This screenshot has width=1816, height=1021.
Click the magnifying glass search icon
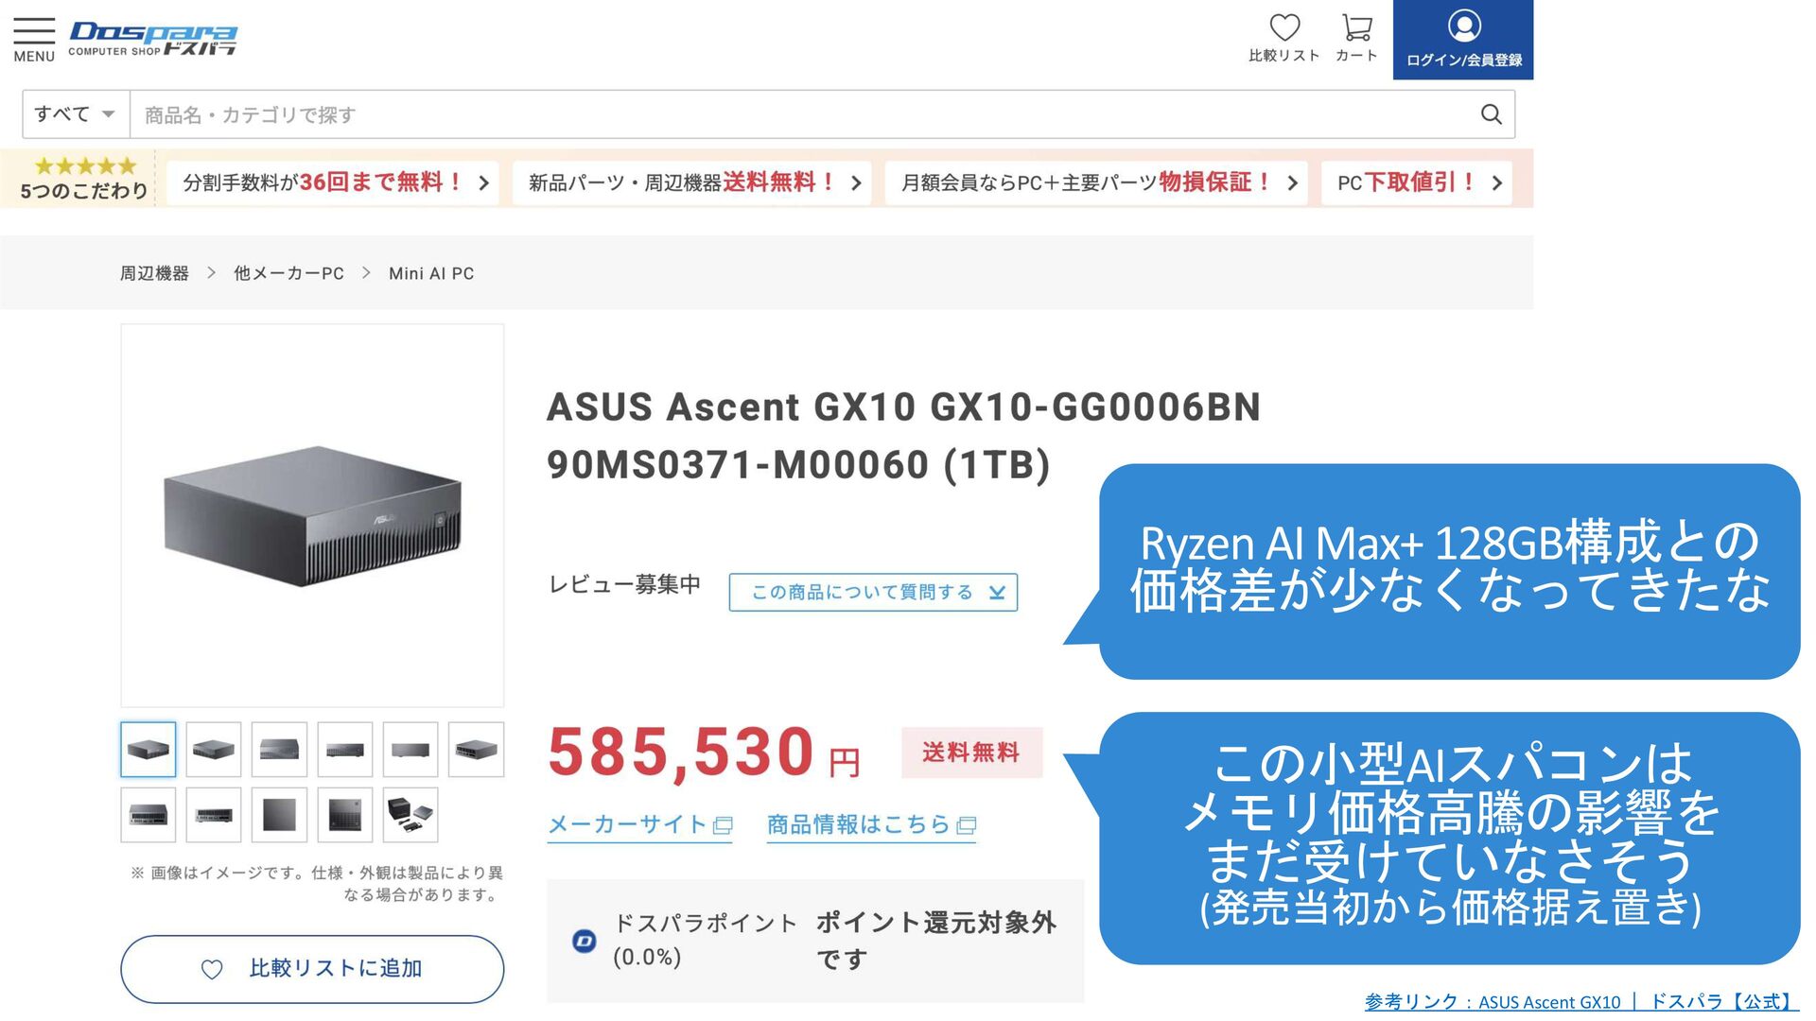tap(1491, 114)
